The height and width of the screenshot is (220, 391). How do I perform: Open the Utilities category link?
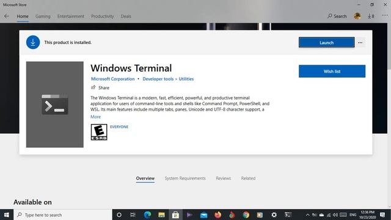(186, 79)
